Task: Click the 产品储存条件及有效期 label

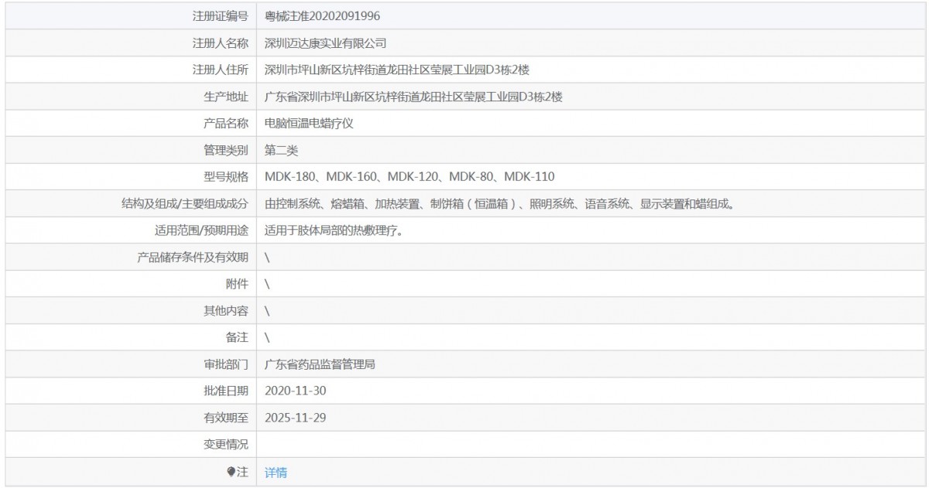Action: point(193,258)
